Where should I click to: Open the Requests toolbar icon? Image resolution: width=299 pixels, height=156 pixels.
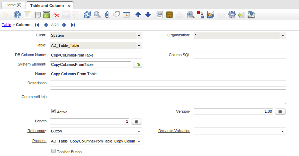[x=210, y=15]
